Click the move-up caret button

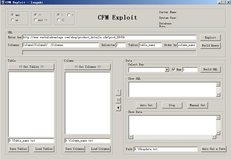tap(118, 92)
